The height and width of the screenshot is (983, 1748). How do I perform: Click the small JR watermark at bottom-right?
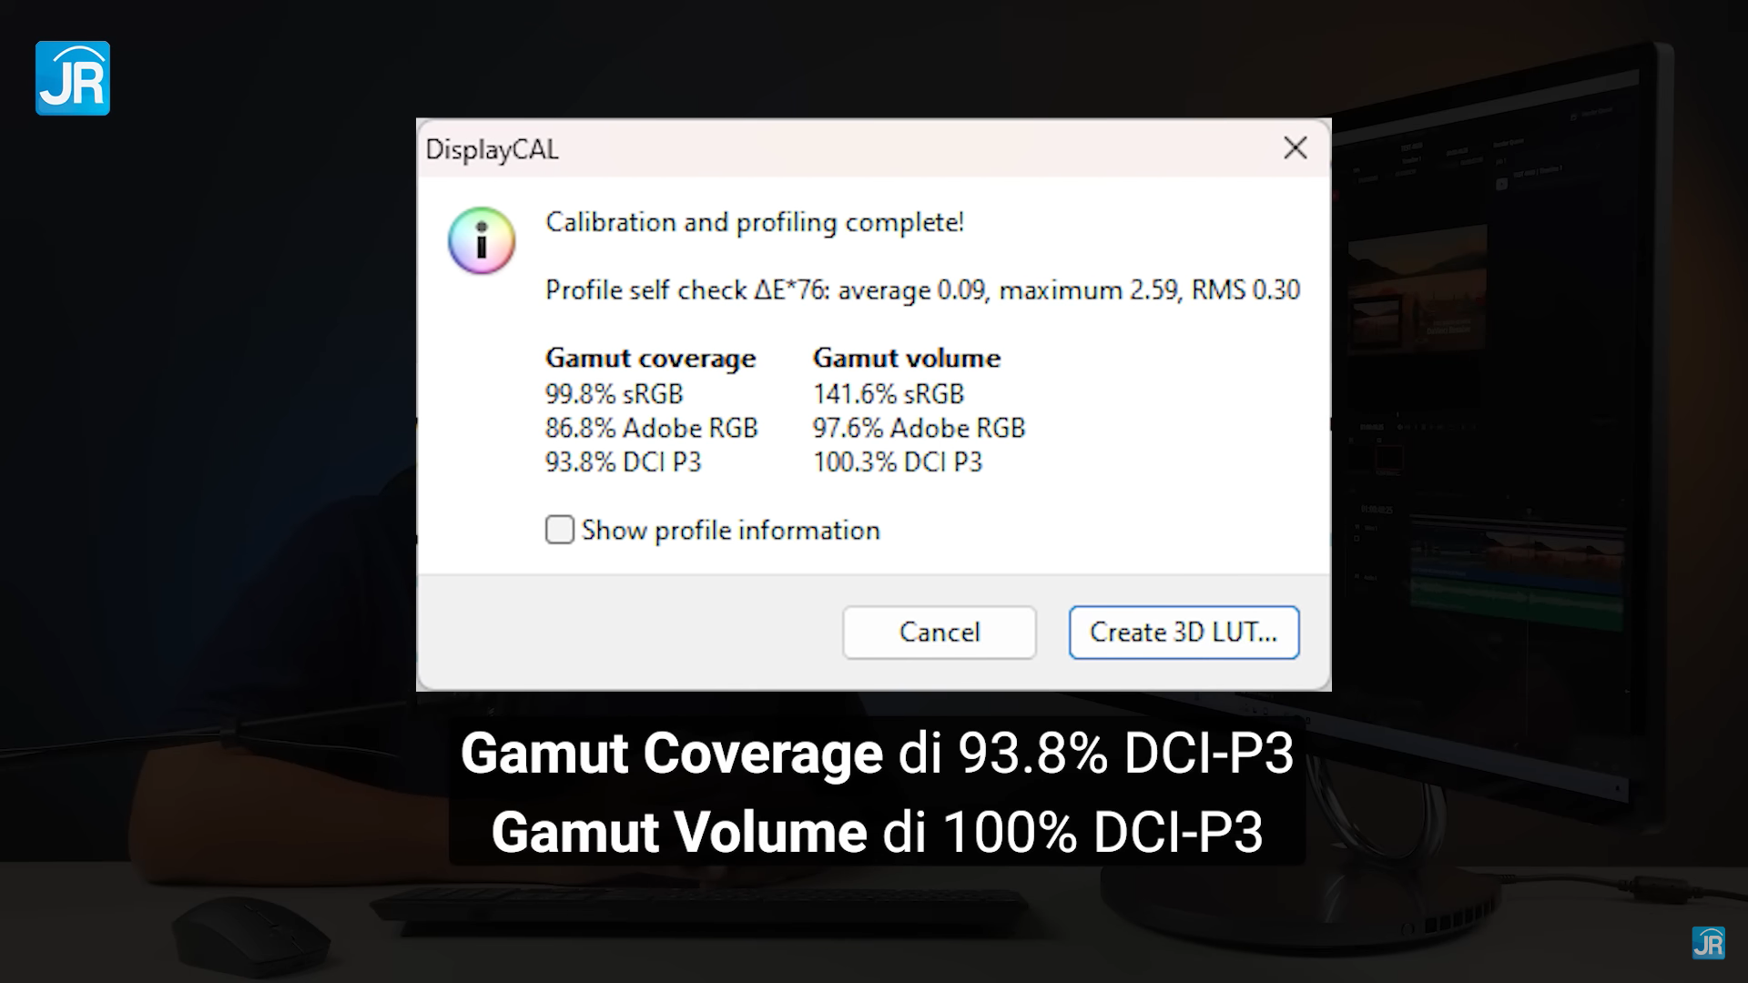(x=1708, y=943)
